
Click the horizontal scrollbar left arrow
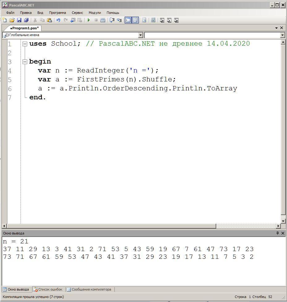(4, 226)
